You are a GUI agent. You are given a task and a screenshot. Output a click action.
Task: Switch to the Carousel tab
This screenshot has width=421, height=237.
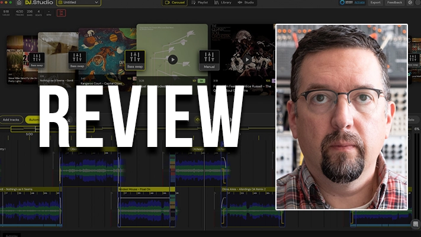coord(175,3)
